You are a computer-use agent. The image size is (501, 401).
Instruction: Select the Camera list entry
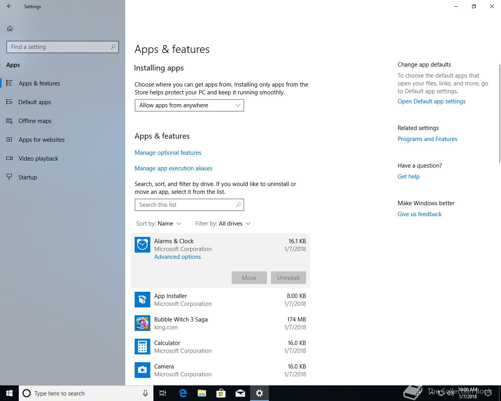tap(220, 370)
